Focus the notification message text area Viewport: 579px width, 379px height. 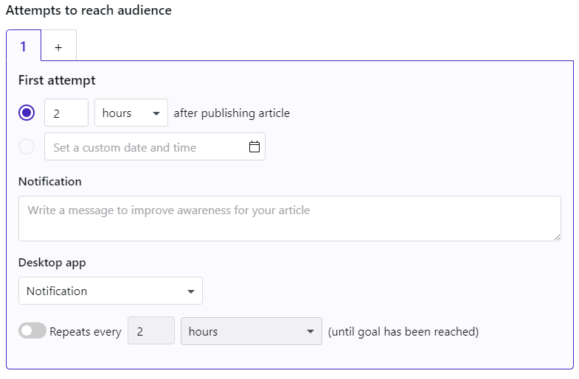(x=289, y=219)
